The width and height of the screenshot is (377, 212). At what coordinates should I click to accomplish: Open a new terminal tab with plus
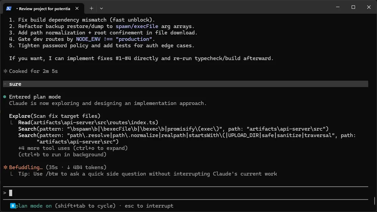coord(91,8)
